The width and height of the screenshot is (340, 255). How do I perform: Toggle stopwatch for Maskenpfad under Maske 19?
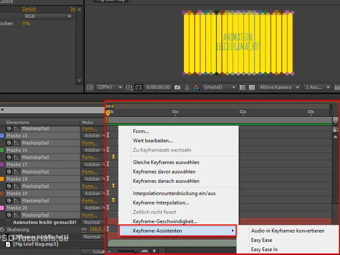point(9,201)
